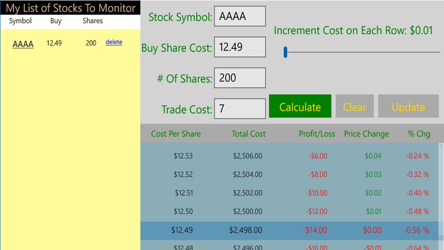Select the Trade Cost input box
The width and height of the screenshot is (444, 250).
pos(240,109)
